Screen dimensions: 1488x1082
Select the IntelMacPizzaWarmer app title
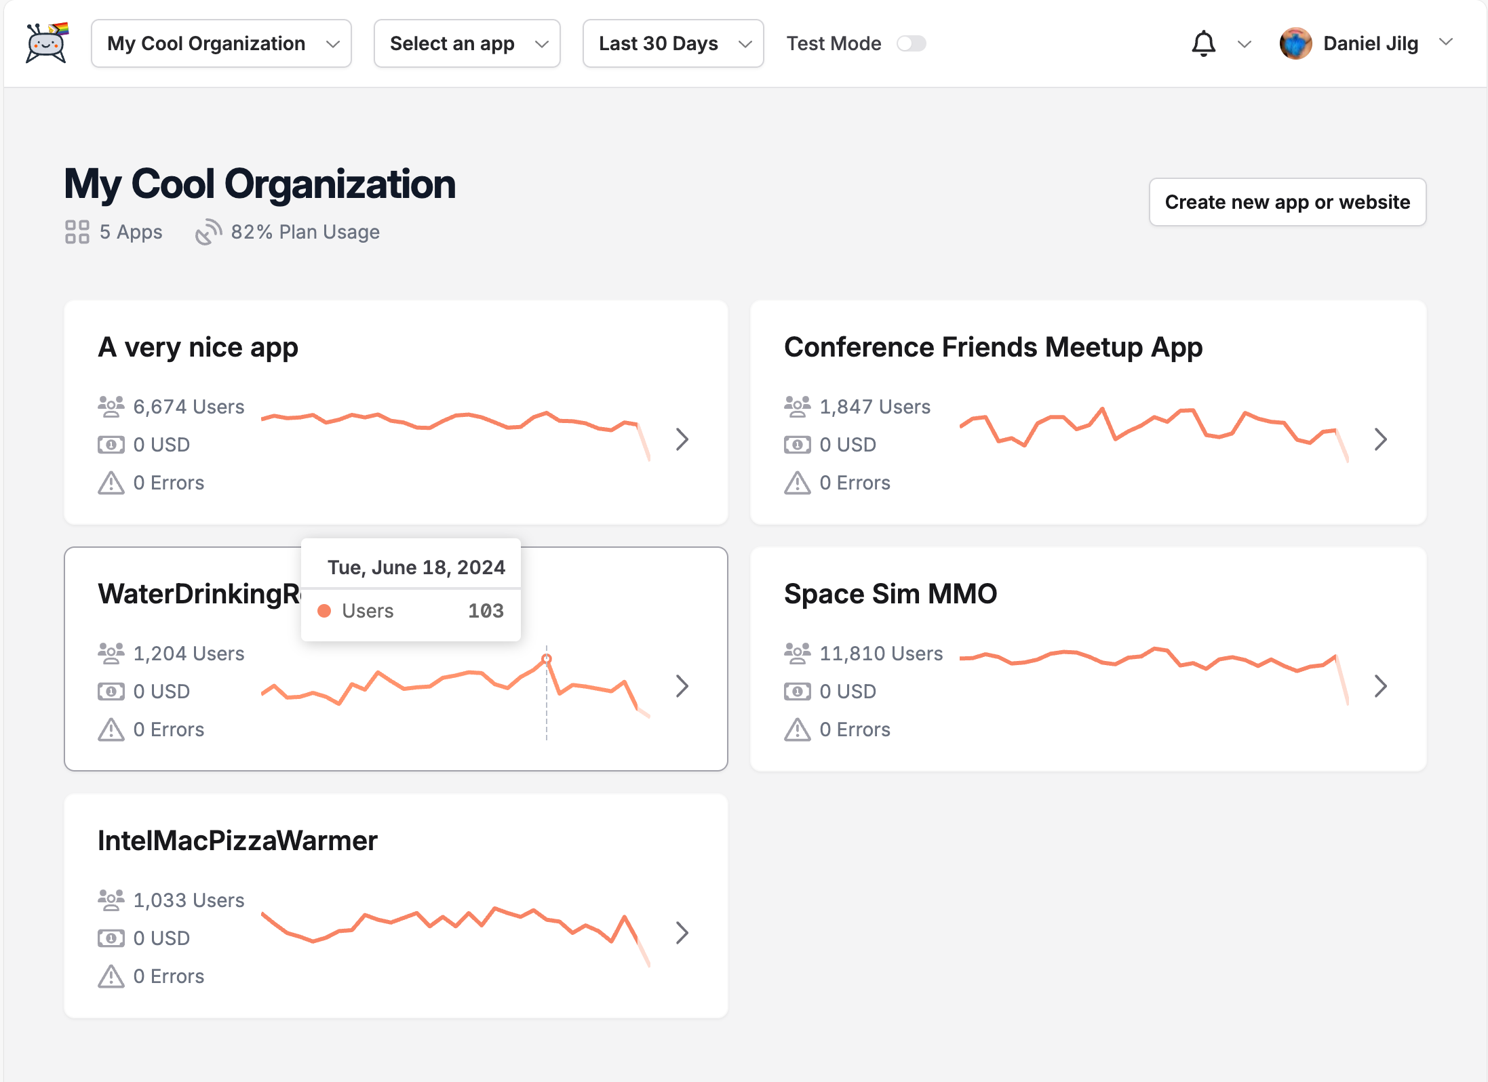(237, 841)
